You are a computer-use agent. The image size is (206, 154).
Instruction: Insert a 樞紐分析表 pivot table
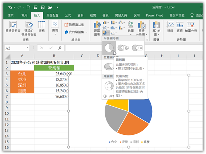pos(13,27)
